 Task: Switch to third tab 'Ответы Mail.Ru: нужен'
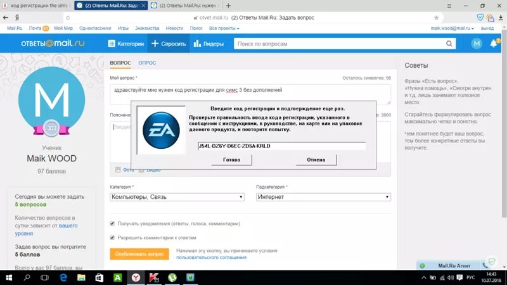pos(185,6)
